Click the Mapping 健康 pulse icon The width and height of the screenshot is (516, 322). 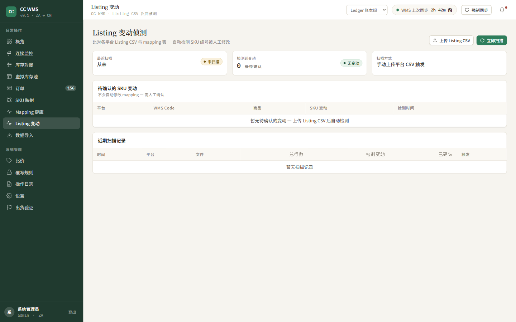tap(9, 112)
